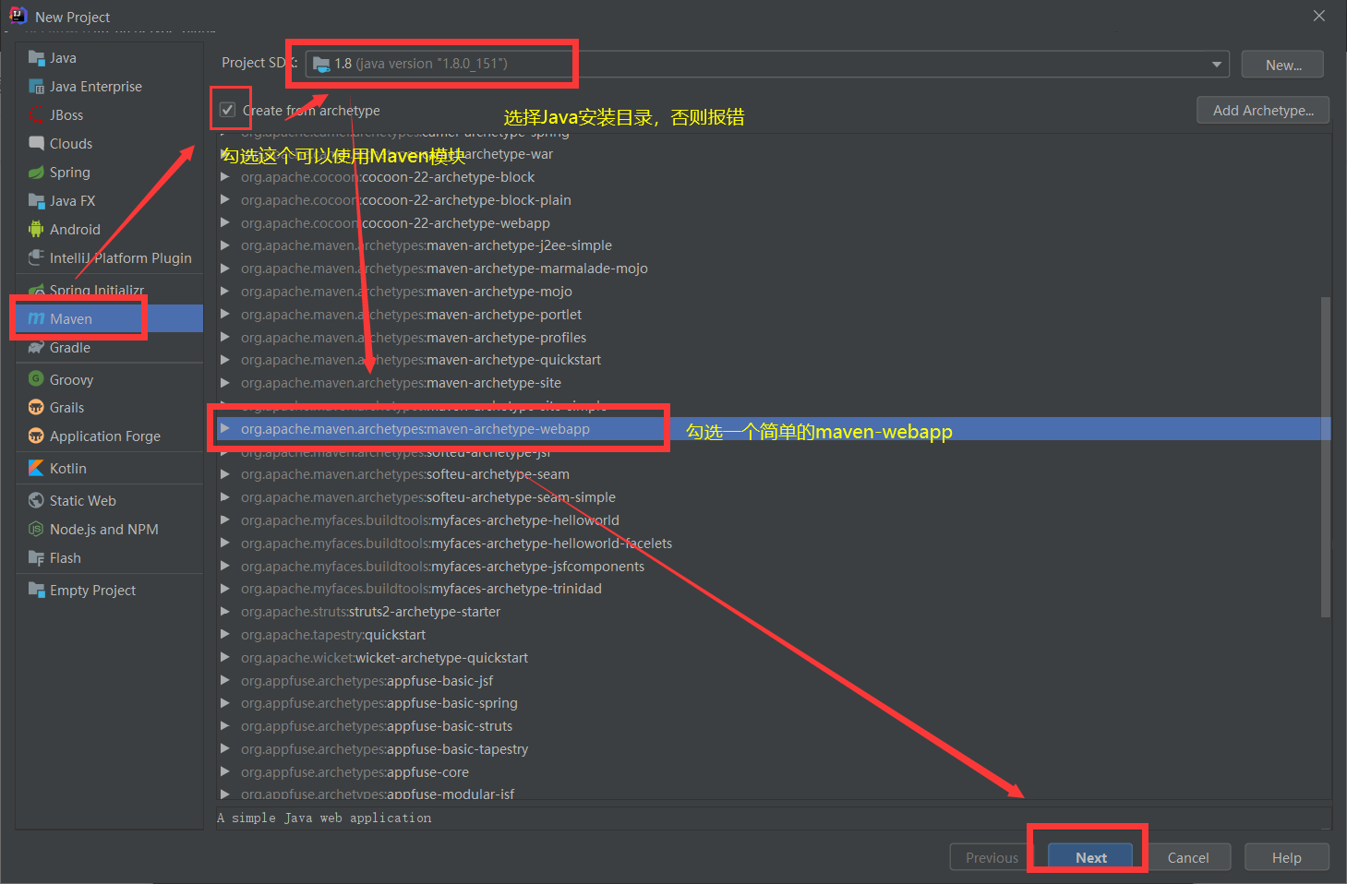1347x884 pixels.
Task: Select maven-archetype-portlet row
Action: [772, 315]
